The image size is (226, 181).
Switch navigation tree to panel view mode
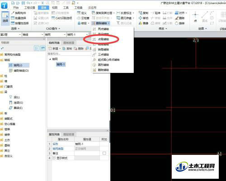(x=43, y=48)
